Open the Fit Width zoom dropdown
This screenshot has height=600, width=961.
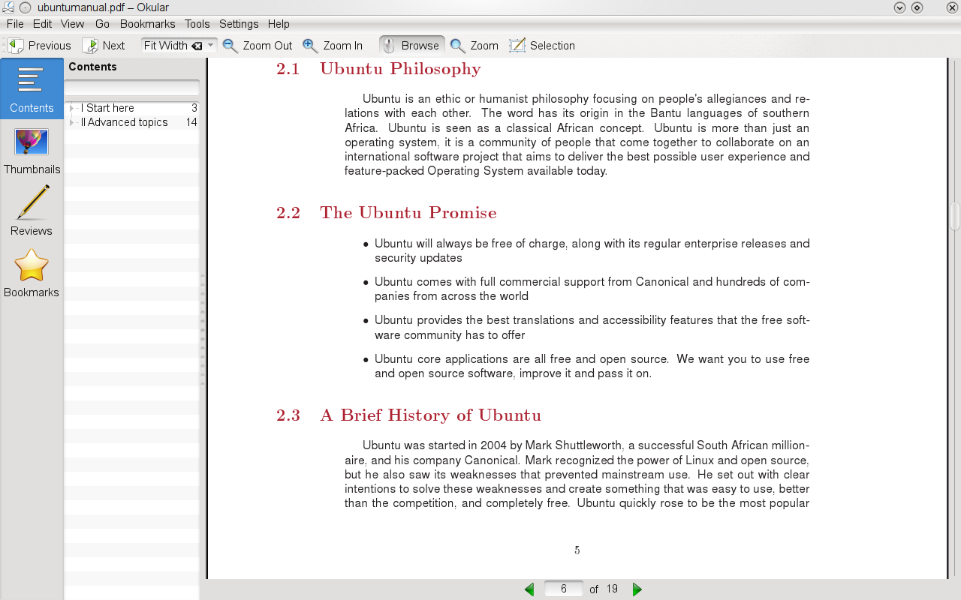pyautogui.click(x=211, y=46)
